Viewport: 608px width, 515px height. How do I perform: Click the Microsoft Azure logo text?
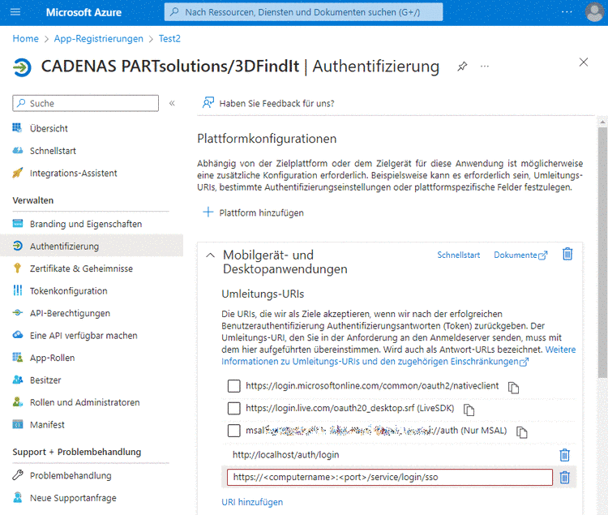(x=83, y=12)
